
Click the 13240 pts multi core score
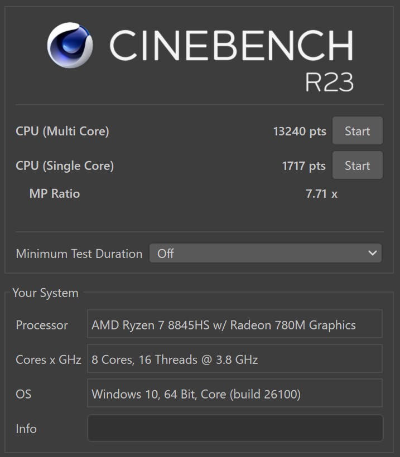point(300,132)
